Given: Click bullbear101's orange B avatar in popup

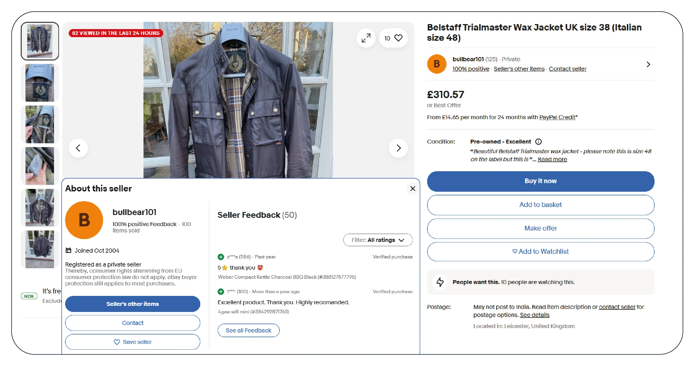Looking at the screenshot, I should [x=84, y=220].
